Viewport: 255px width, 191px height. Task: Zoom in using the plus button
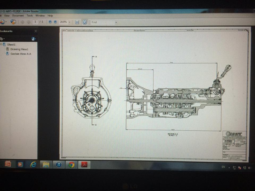click(55, 22)
